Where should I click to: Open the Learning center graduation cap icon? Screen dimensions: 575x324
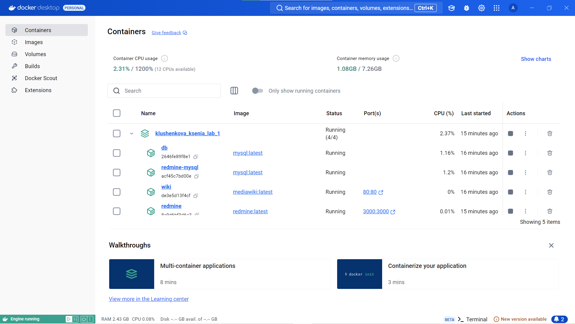tap(451, 8)
